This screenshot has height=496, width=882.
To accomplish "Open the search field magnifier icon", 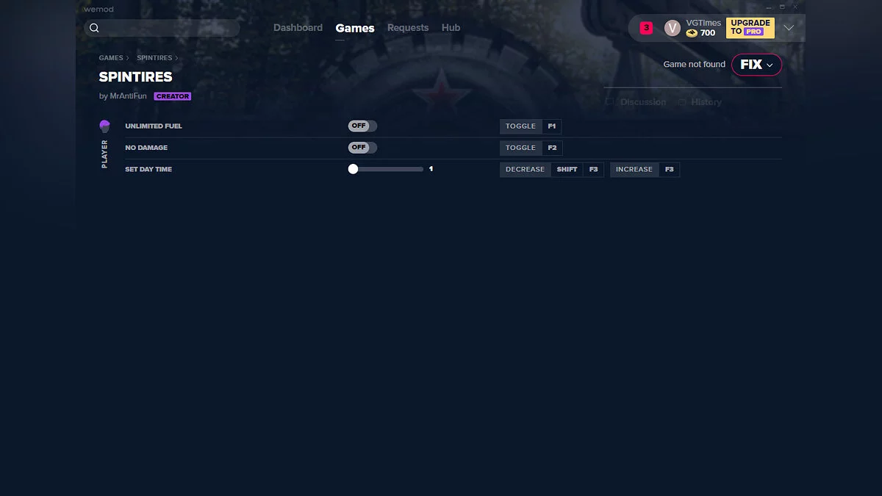I will pyautogui.click(x=94, y=27).
